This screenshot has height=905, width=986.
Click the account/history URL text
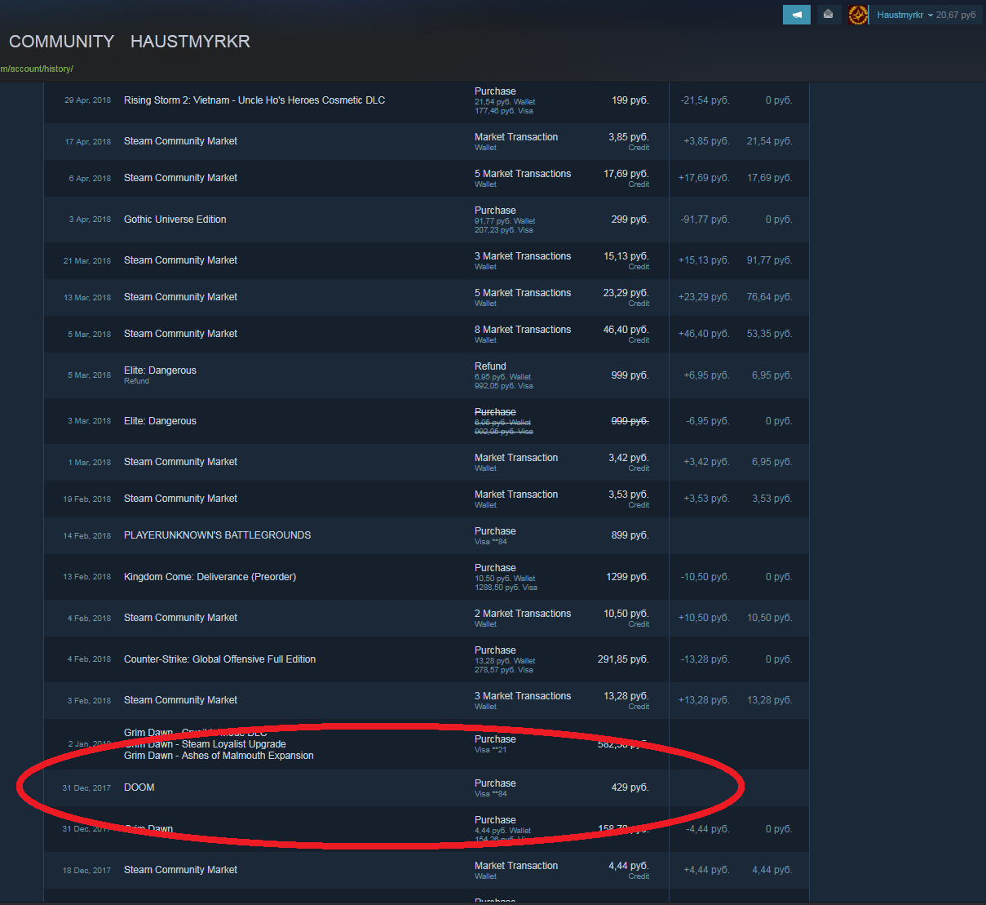click(37, 69)
